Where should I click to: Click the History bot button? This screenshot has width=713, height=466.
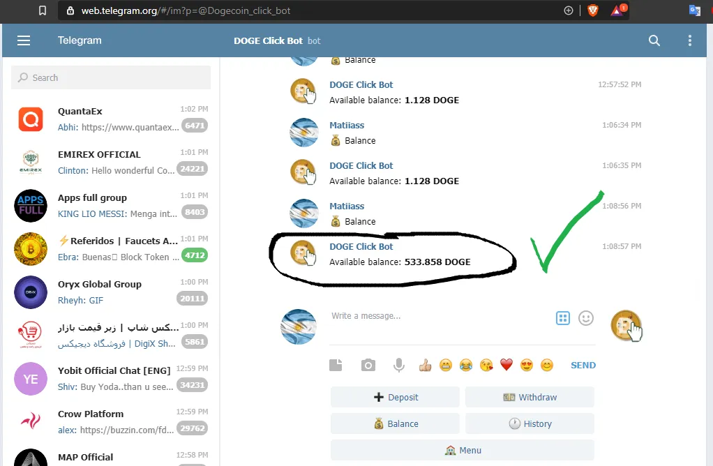pyautogui.click(x=530, y=423)
